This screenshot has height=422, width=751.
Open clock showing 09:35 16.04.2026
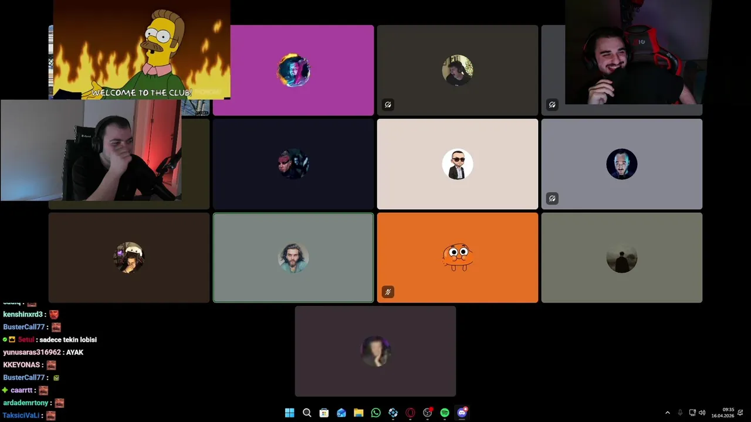point(723,413)
